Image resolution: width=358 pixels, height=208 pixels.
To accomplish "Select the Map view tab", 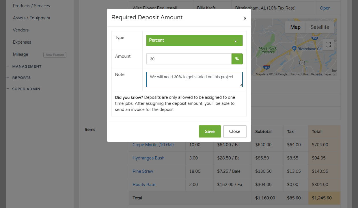I will coord(295,27).
